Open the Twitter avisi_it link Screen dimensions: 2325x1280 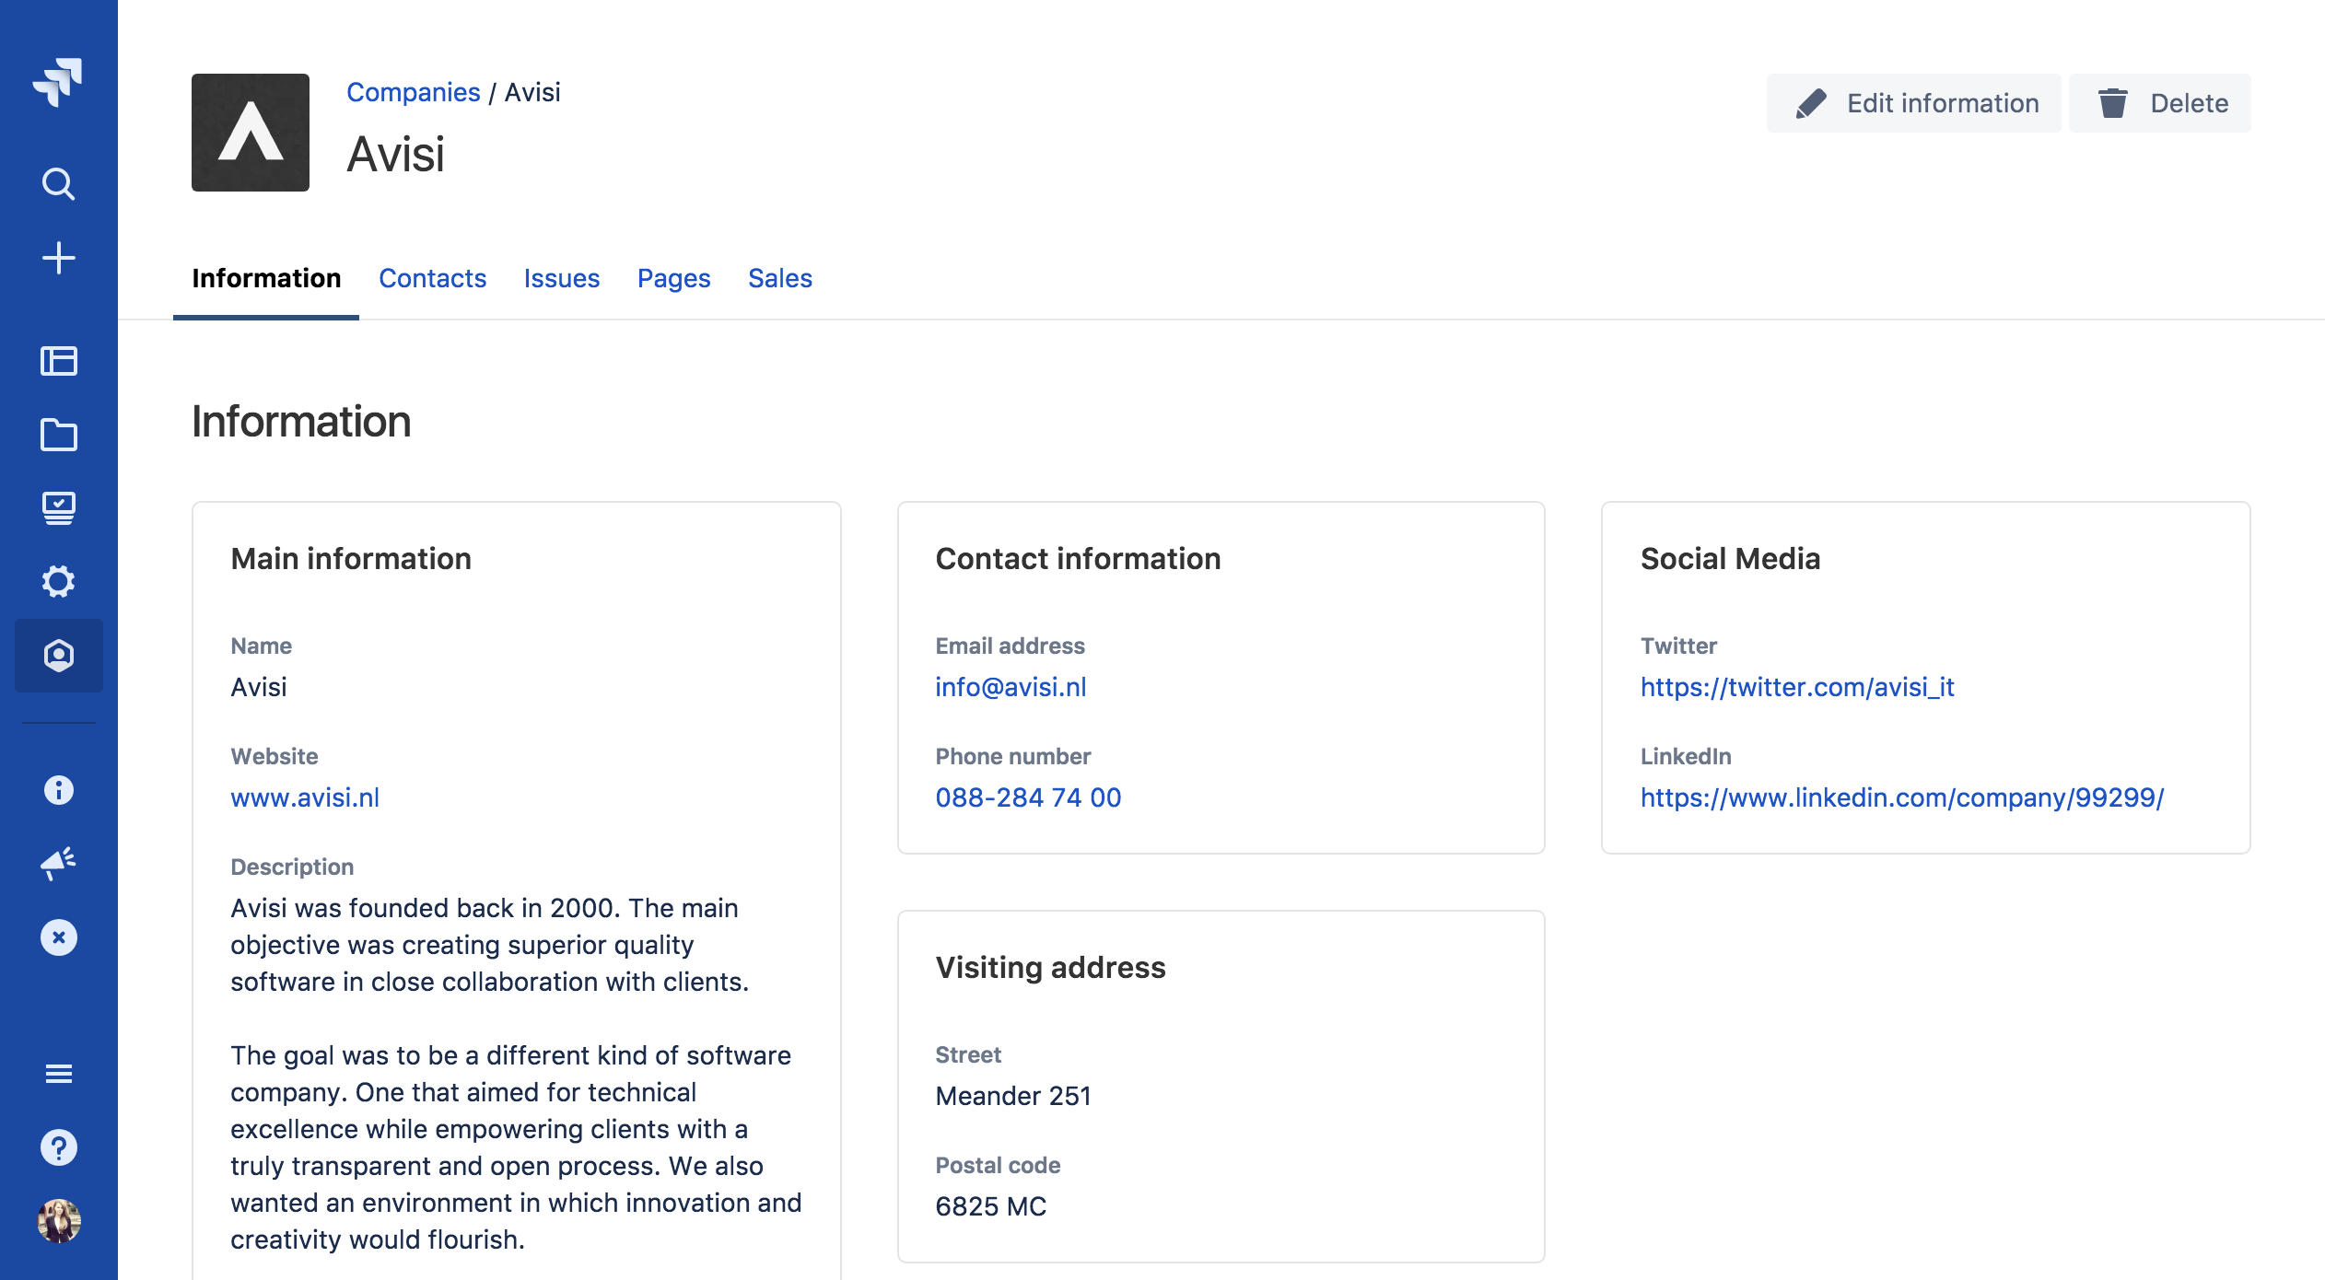tap(1797, 687)
